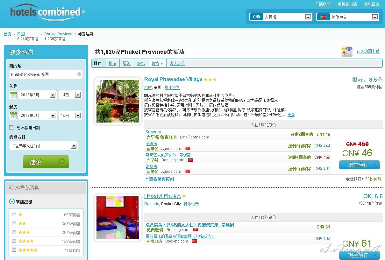
Task: Filter by five-star hotels checkbox
Action: 14,250
